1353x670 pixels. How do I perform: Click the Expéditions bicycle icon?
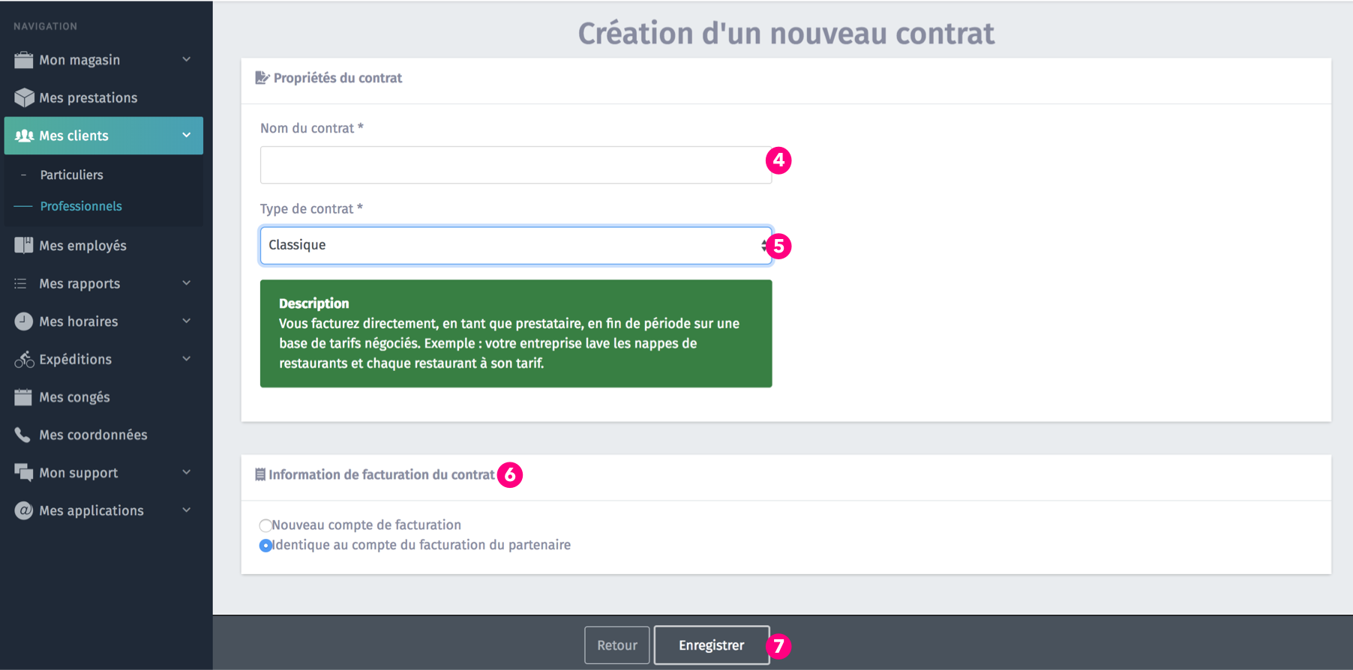tap(24, 360)
